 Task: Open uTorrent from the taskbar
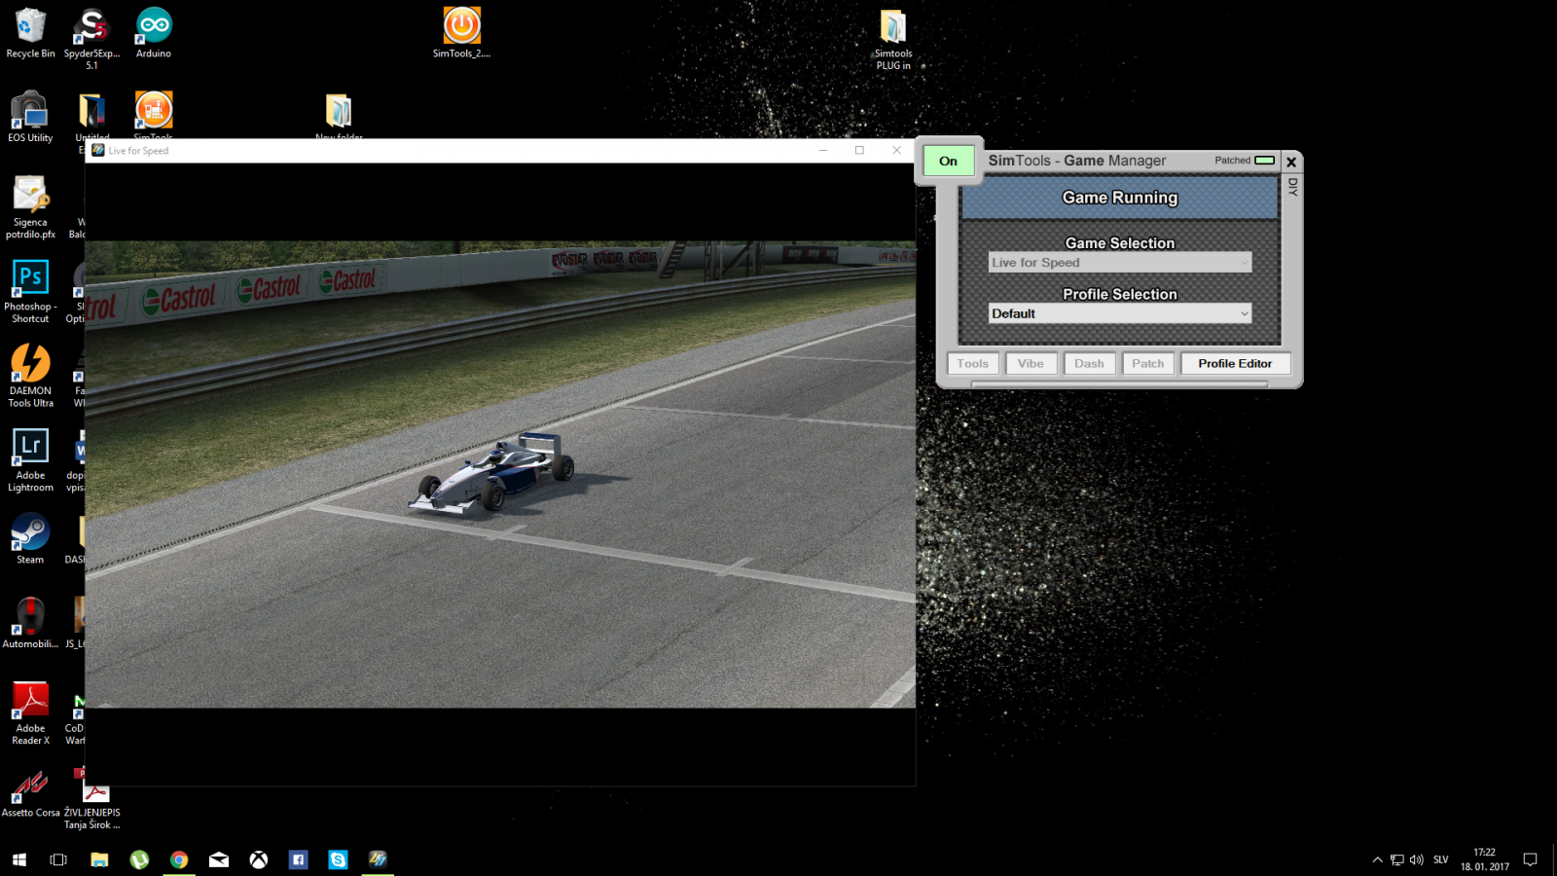coord(139,859)
